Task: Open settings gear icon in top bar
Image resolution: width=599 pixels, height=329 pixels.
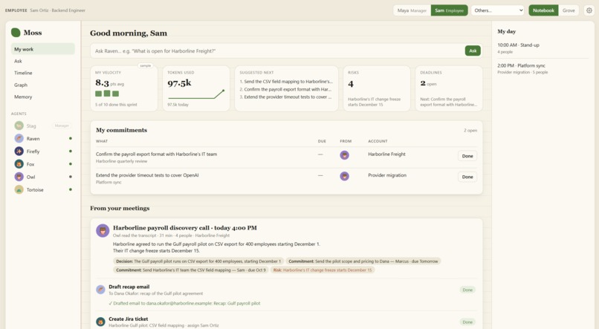Action: click(589, 10)
